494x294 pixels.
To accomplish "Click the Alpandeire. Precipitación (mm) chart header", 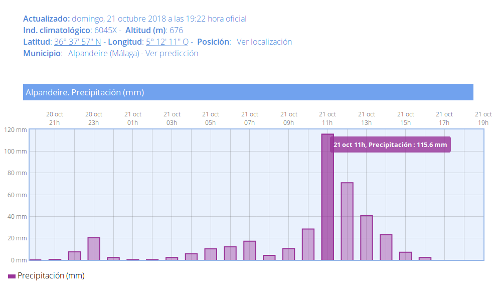I will coord(248,92).
